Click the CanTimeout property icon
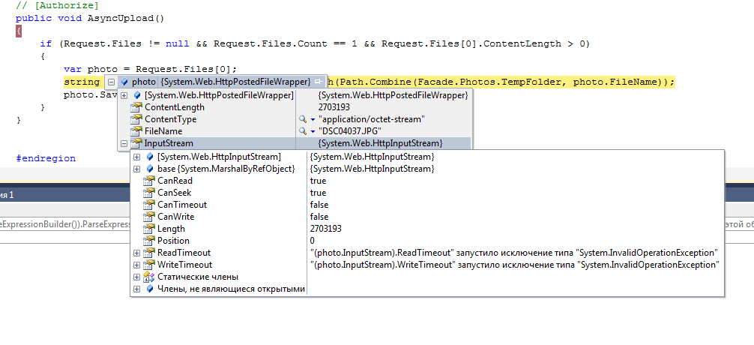This screenshot has height=345, width=754. point(150,205)
